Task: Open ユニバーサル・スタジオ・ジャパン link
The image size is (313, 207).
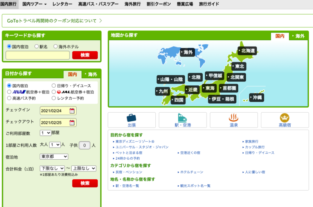Action: click(142, 147)
